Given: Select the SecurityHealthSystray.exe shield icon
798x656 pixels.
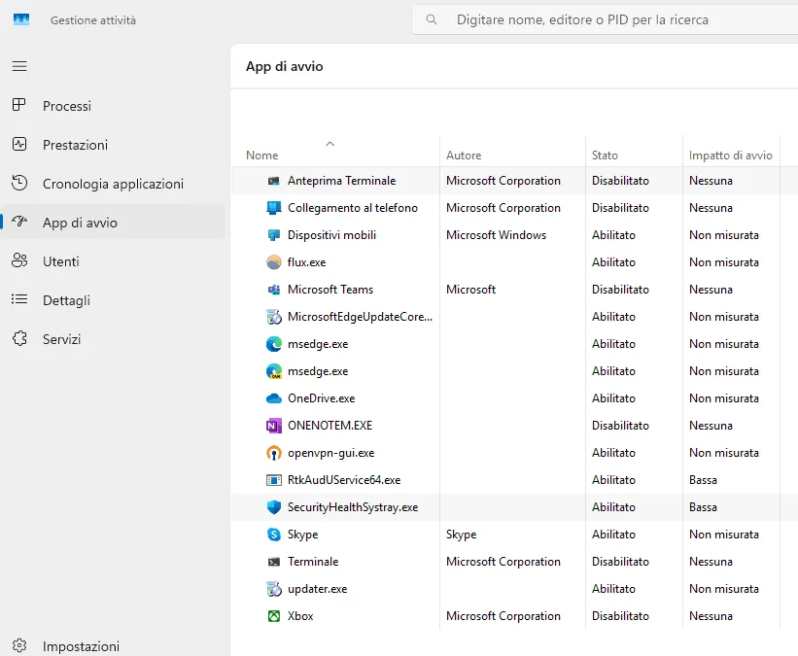Looking at the screenshot, I should [274, 506].
